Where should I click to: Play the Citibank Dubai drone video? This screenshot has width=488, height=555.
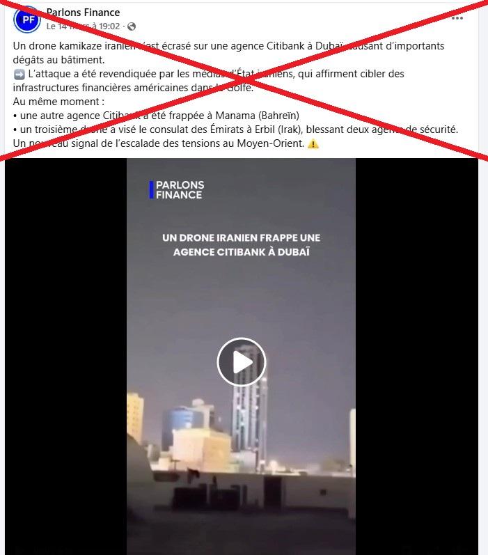[242, 361]
